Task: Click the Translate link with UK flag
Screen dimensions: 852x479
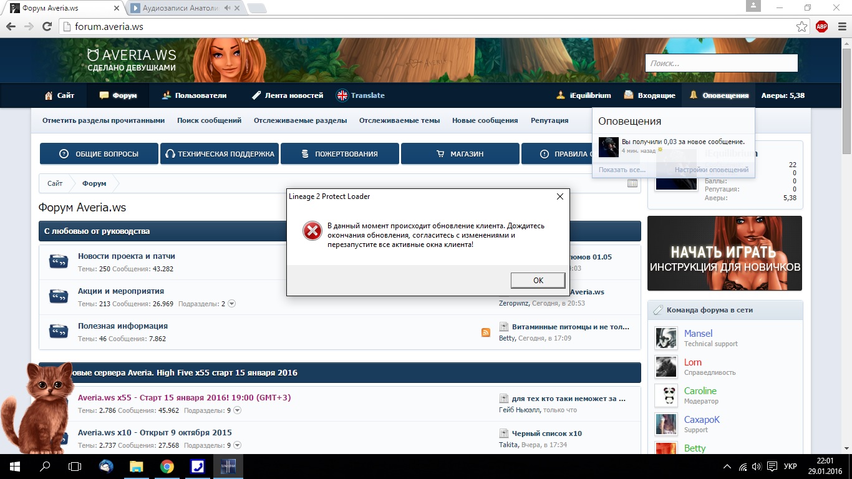Action: [x=361, y=95]
